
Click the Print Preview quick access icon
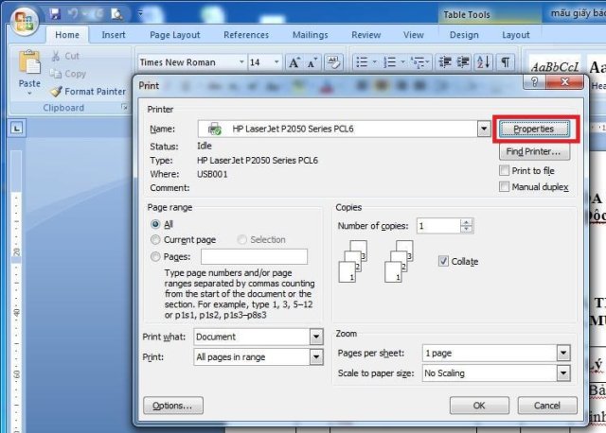click(x=116, y=14)
